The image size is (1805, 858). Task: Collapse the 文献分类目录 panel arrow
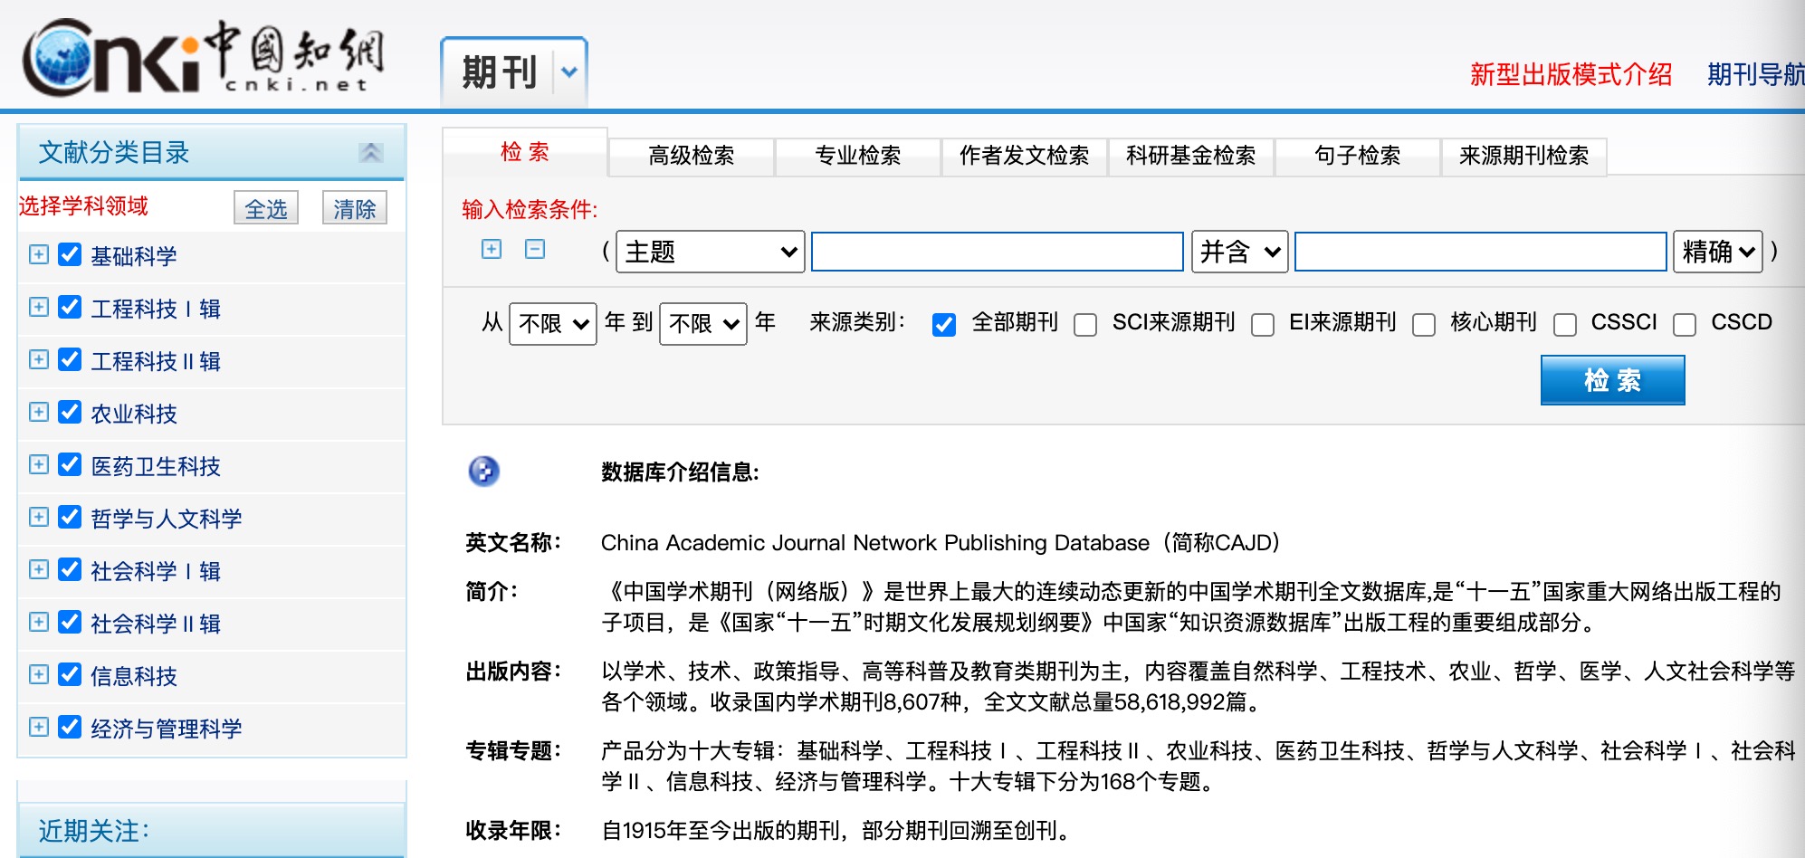pyautogui.click(x=370, y=152)
